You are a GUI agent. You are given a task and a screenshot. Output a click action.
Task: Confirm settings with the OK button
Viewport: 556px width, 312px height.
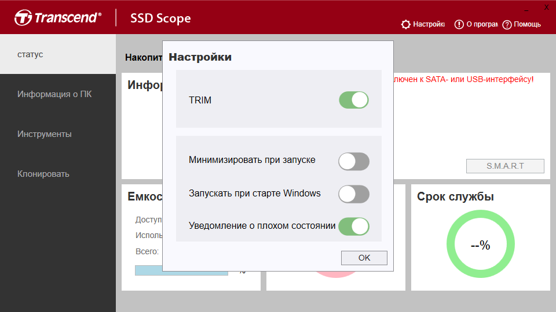coord(364,258)
